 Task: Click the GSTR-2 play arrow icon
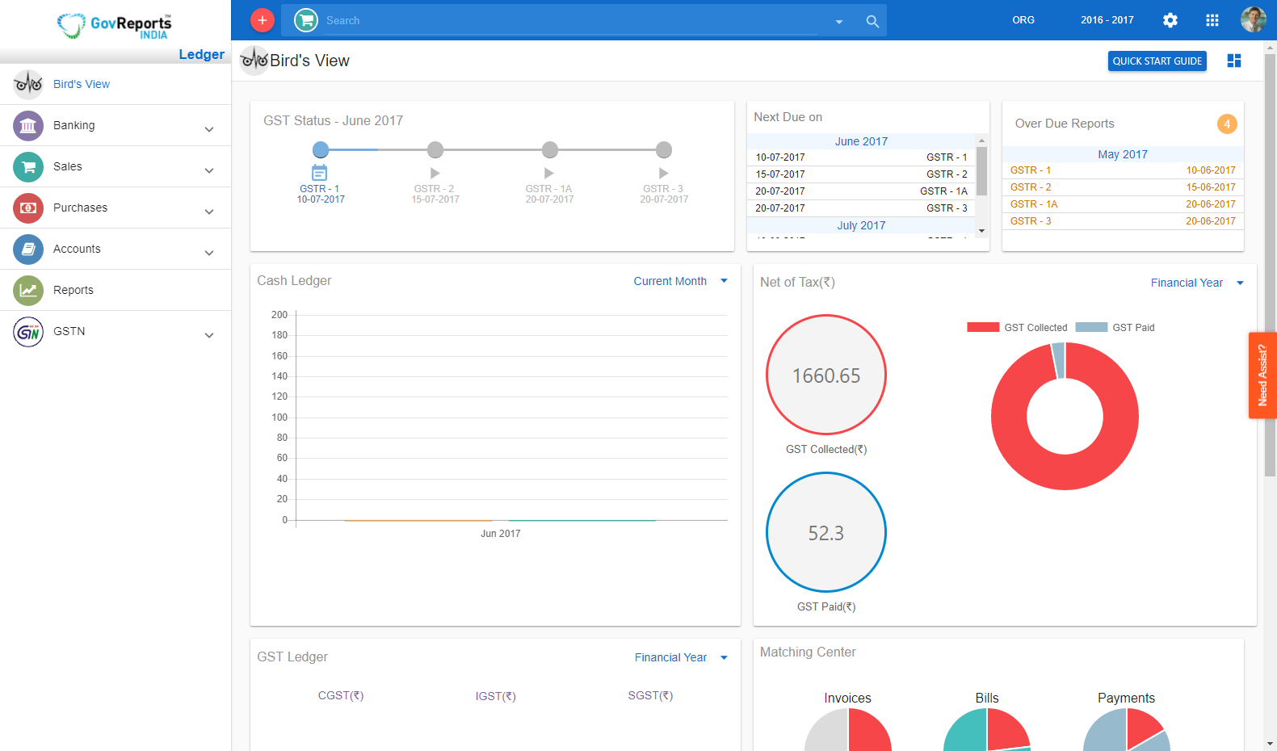(x=435, y=173)
